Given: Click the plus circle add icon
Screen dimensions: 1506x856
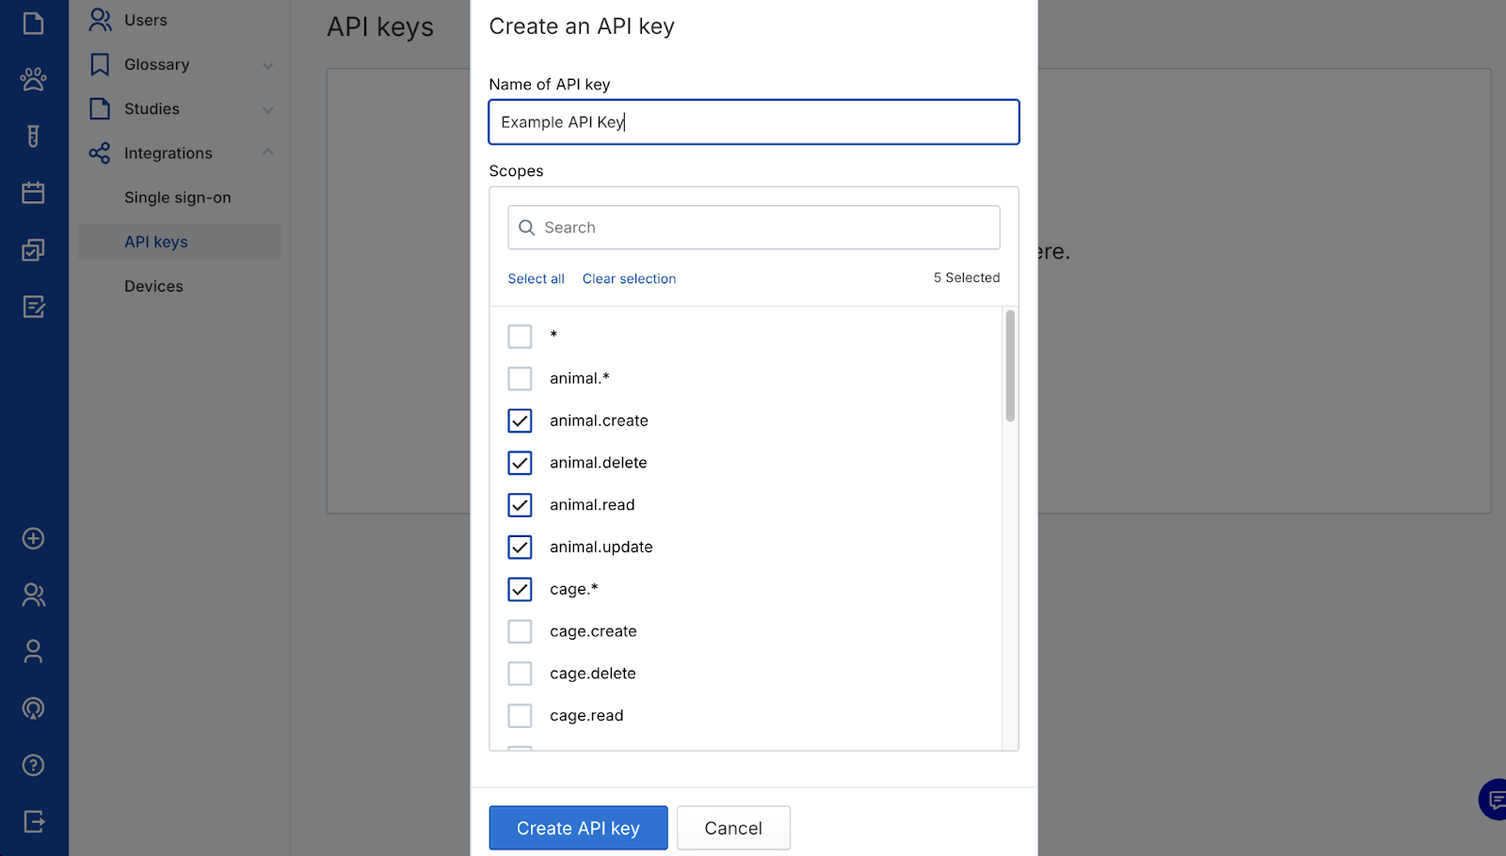Looking at the screenshot, I should pyautogui.click(x=33, y=538).
